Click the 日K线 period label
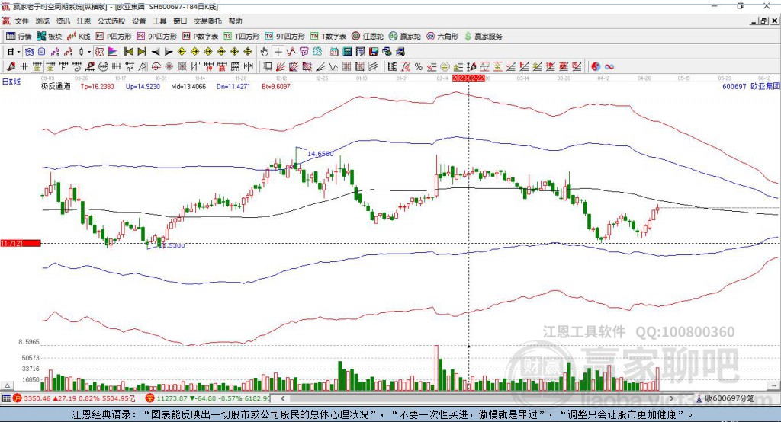This screenshot has height=422, width=781. (x=11, y=82)
